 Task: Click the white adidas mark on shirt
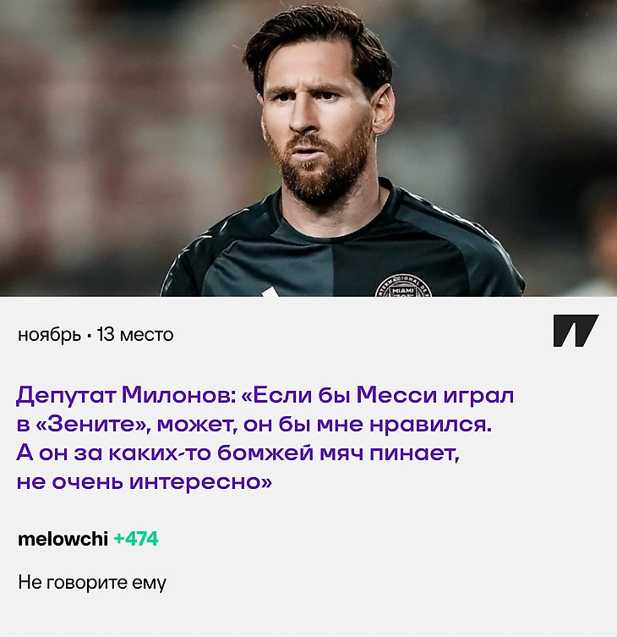(270, 292)
